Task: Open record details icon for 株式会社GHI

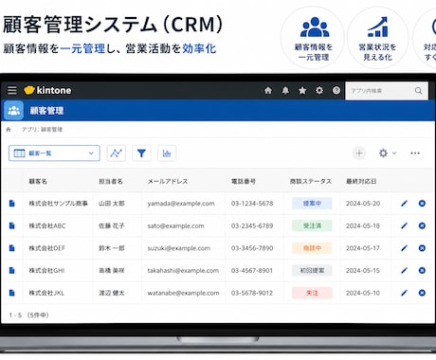Action: click(11, 271)
